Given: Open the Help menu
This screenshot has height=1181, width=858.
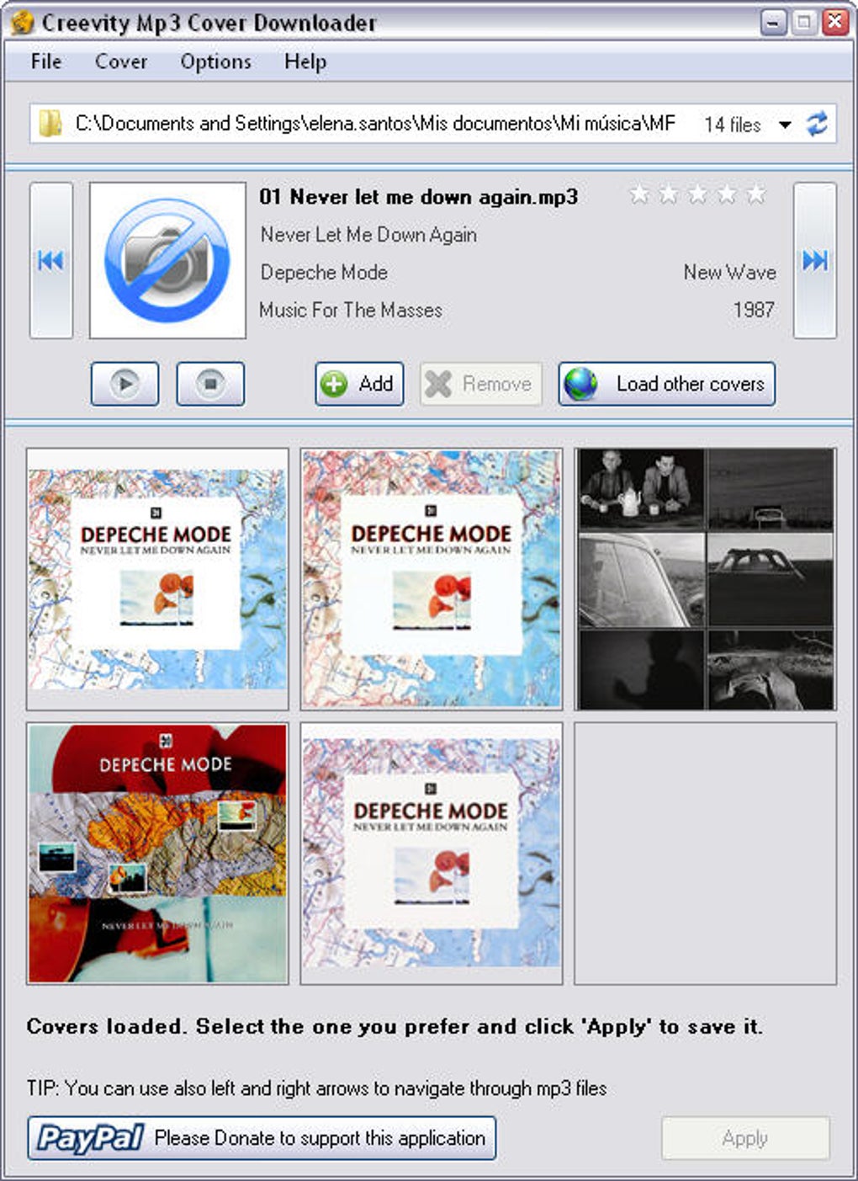Looking at the screenshot, I should (x=305, y=61).
